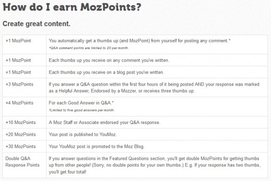Click the Featured Questions section description text
Viewport: 271px width, 181px height.
pos(155,165)
